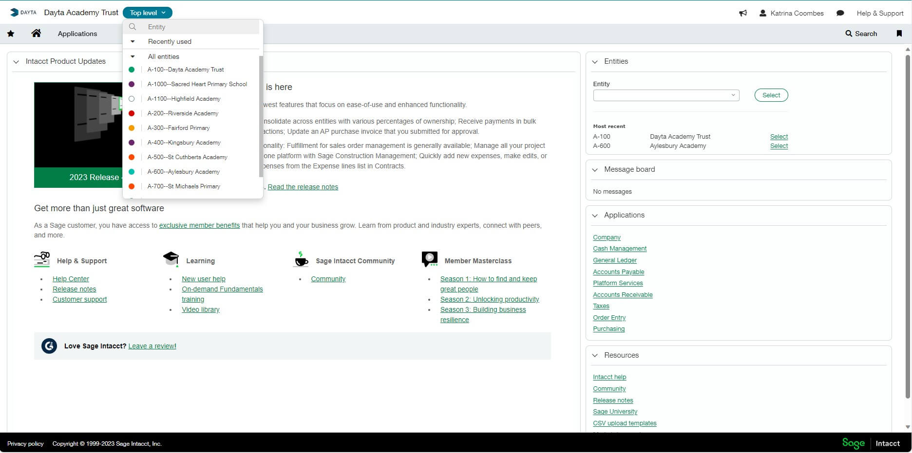
Task: Open the Accounts Receivable link
Action: (x=623, y=295)
